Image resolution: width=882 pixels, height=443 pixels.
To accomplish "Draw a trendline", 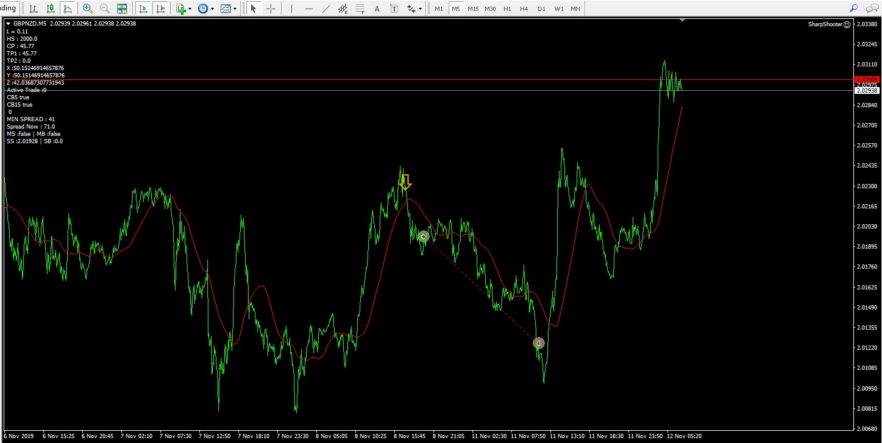I will [x=326, y=9].
